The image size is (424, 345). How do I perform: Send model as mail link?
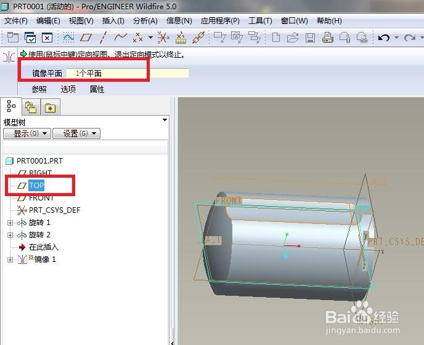tap(362, 38)
